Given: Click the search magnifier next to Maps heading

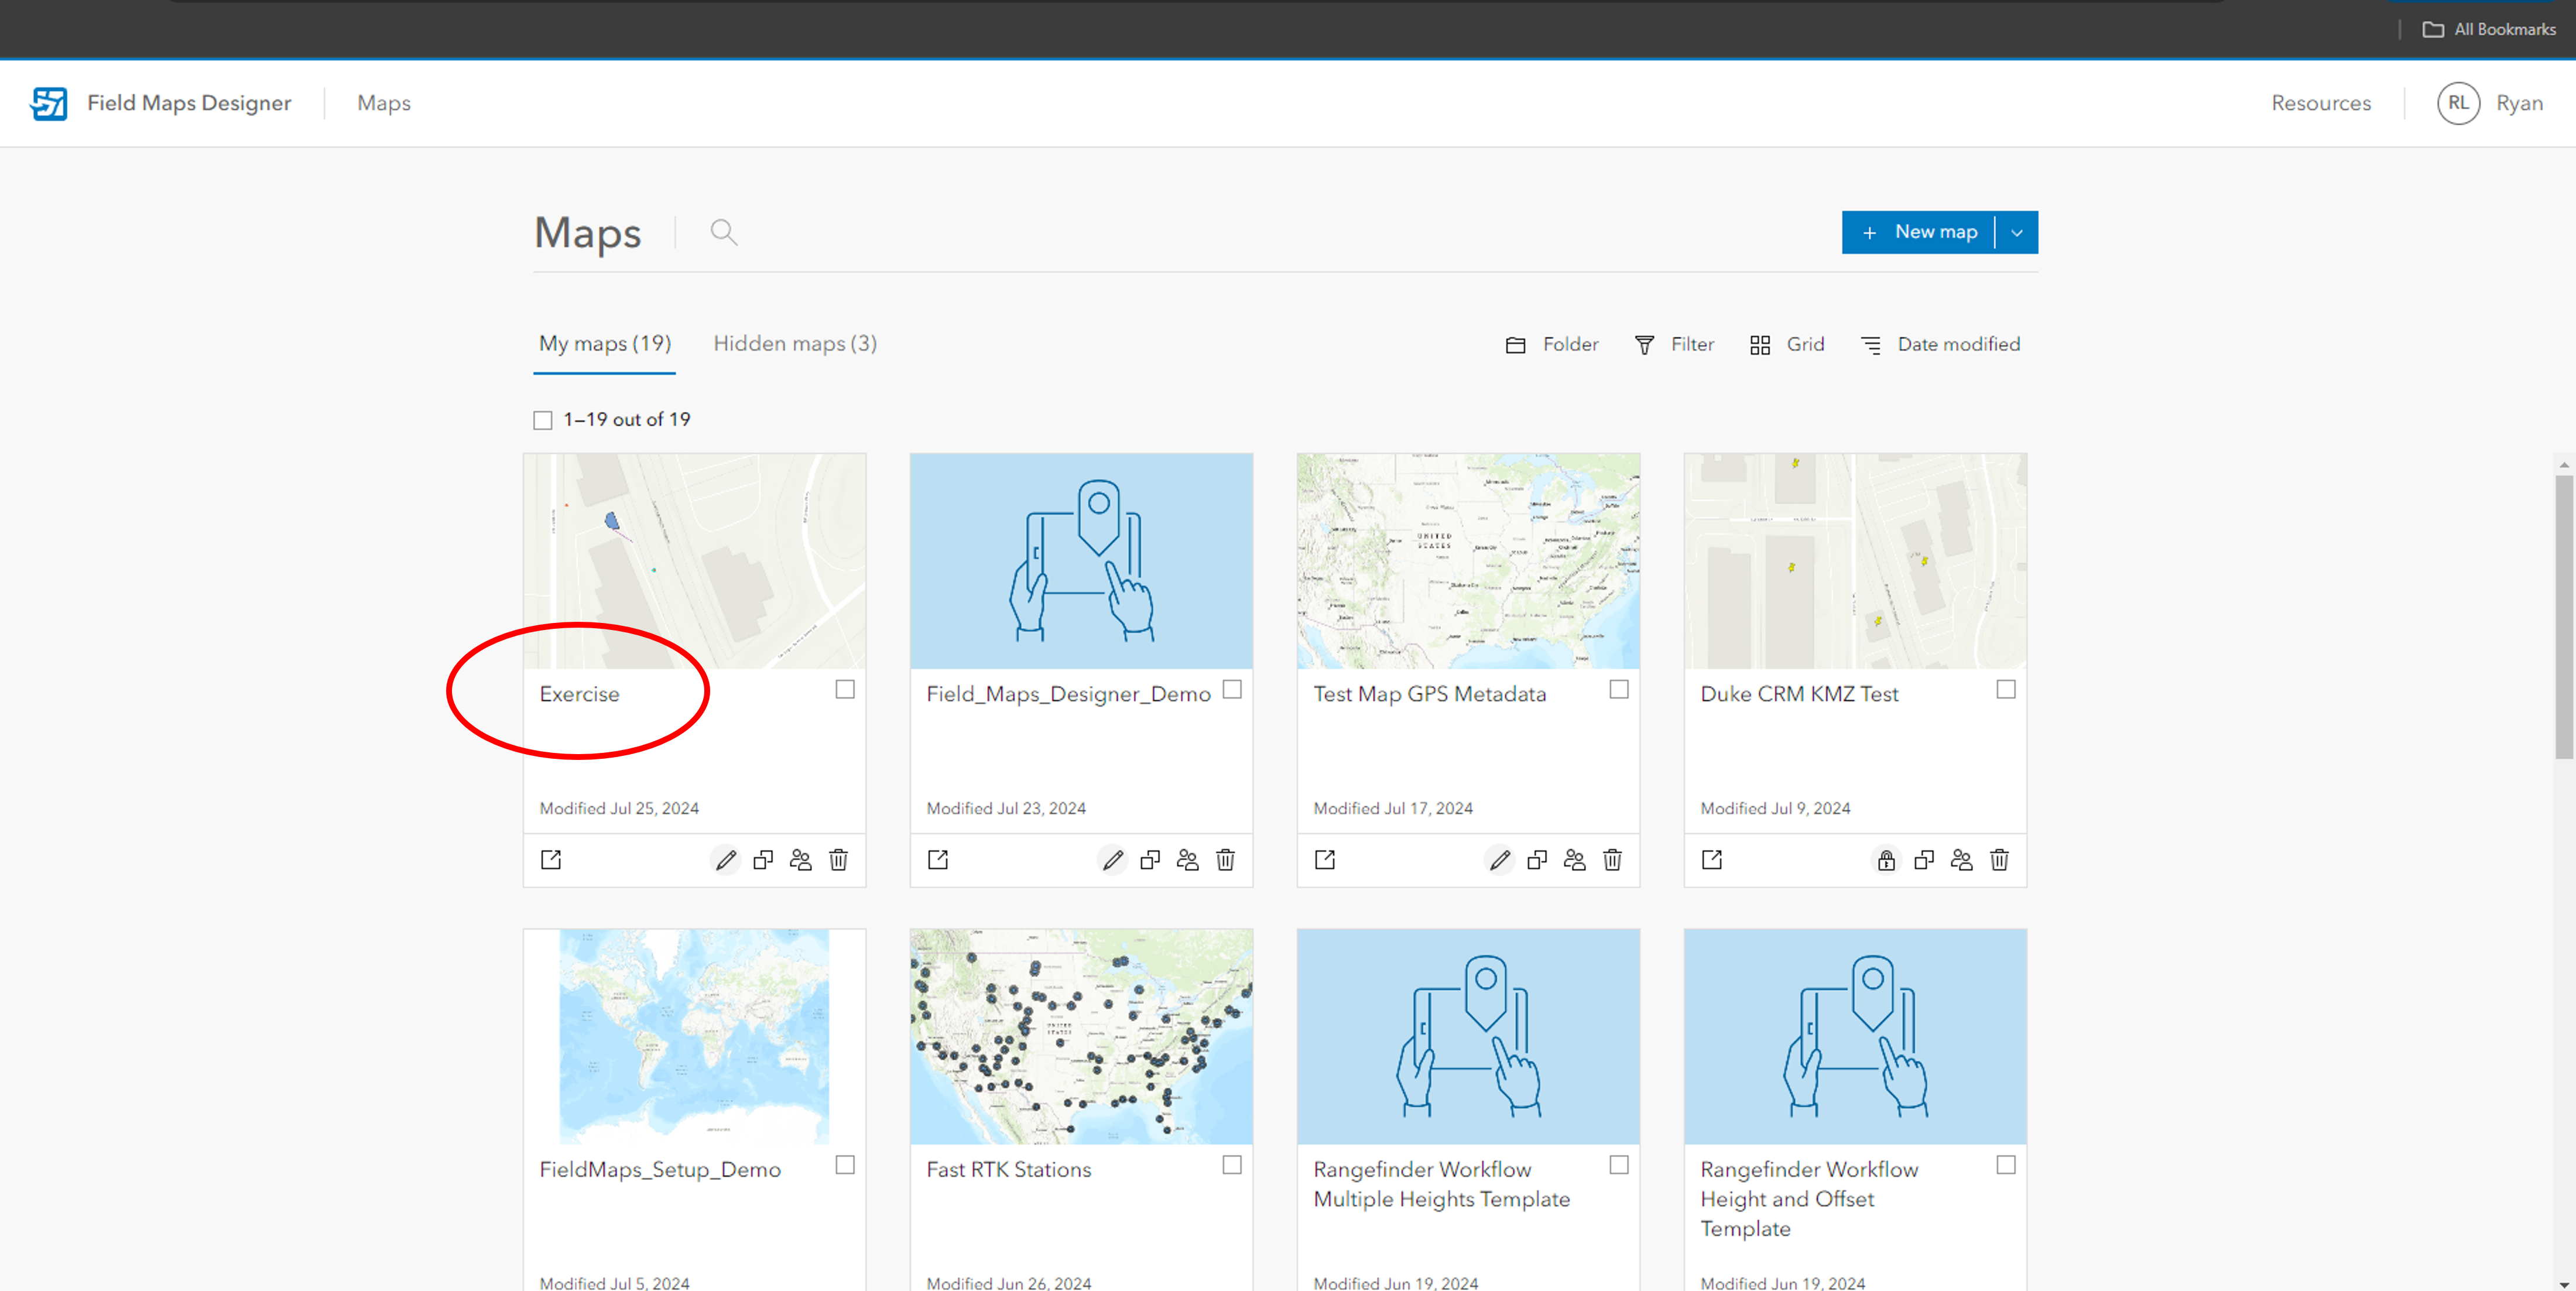Looking at the screenshot, I should tap(724, 232).
